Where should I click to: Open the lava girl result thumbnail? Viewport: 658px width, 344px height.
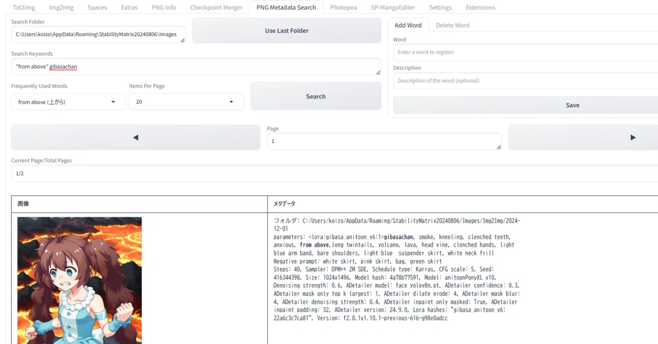pos(80,280)
